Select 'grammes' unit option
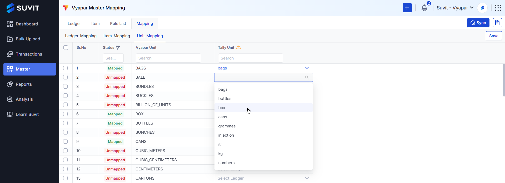Image resolution: width=505 pixels, height=183 pixels. (x=263, y=126)
